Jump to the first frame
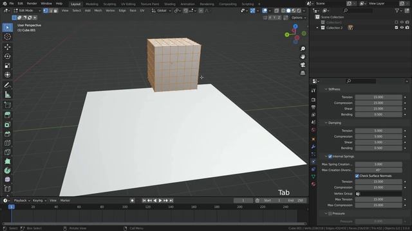 [x=144, y=200]
